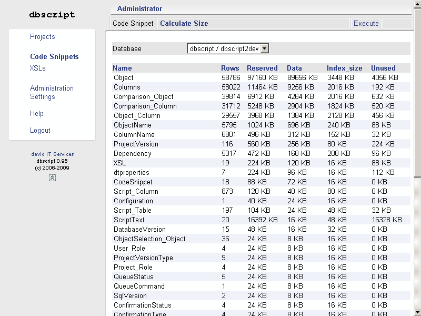
Task: Select DatabaseVersion row name
Action: tap(139, 229)
